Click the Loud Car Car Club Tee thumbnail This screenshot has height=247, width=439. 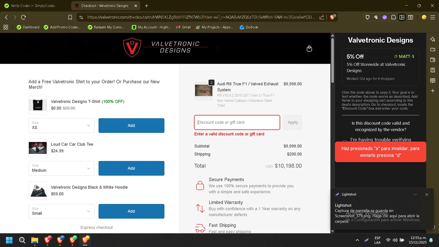[x=38, y=148]
